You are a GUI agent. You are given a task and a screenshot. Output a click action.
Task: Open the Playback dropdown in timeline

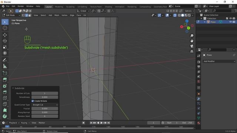14,123
